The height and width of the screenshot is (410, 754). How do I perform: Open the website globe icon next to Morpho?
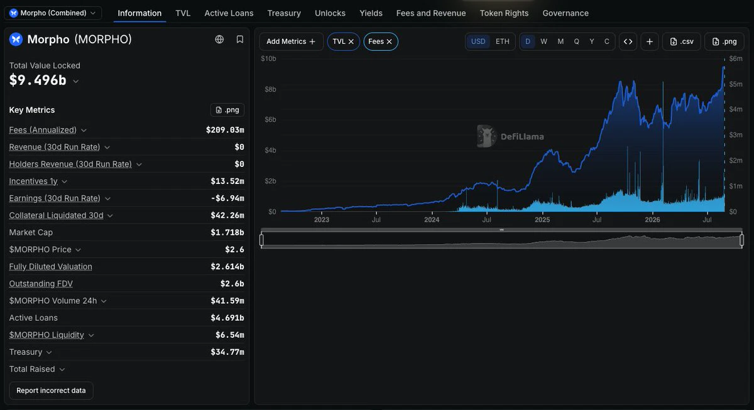[219, 39]
